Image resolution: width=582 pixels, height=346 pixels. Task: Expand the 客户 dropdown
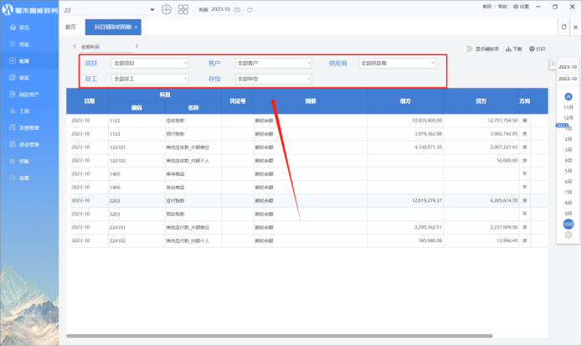click(x=273, y=63)
